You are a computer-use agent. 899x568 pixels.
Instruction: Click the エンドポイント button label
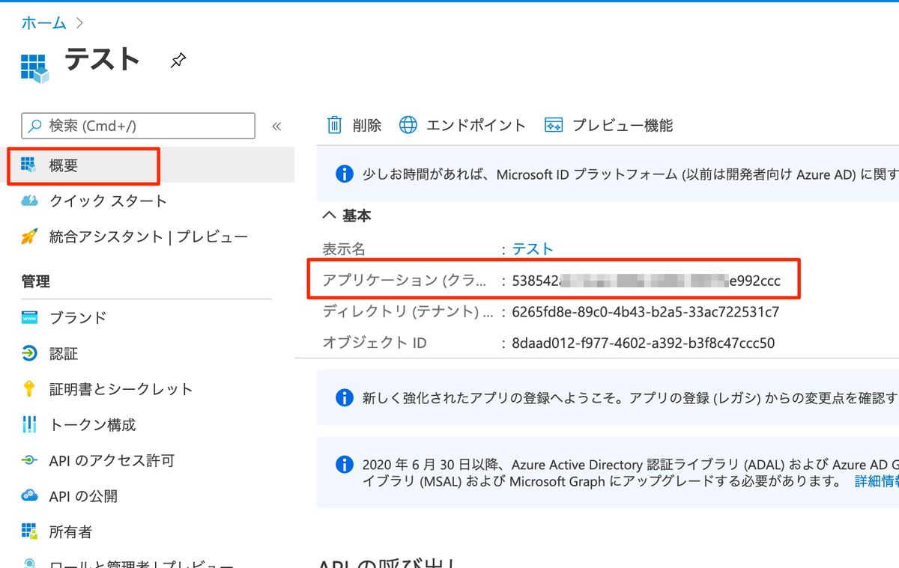476,125
